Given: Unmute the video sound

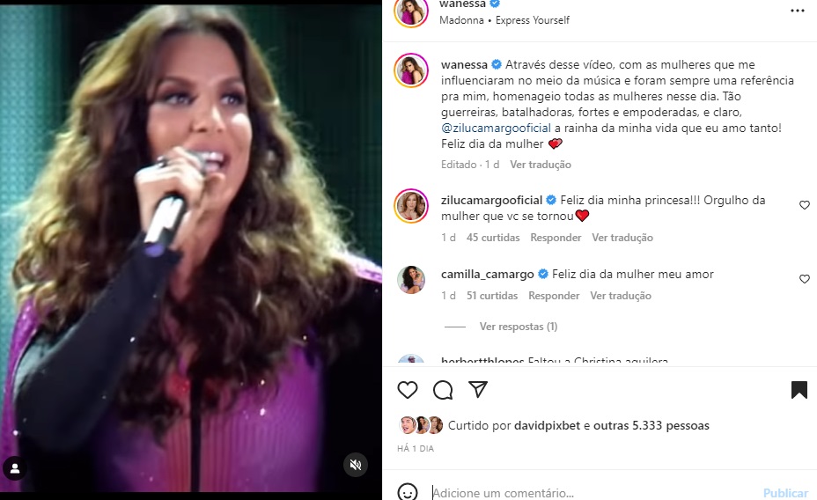Looking at the screenshot, I should [x=356, y=465].
